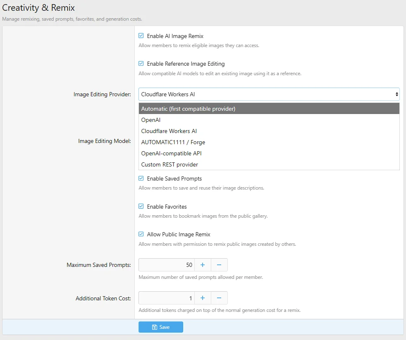
Task: Toggle the Enable Favorites checkbox
Action: tap(141, 206)
